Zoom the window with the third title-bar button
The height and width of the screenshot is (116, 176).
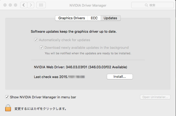coord(16,5)
